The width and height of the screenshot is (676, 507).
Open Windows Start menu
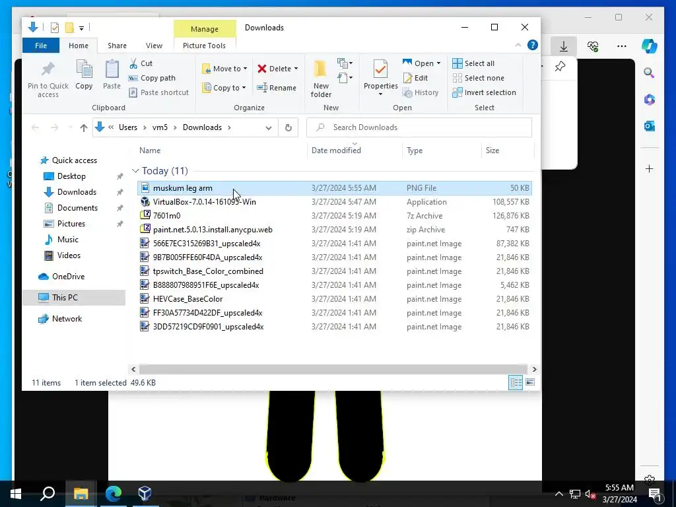(16, 494)
